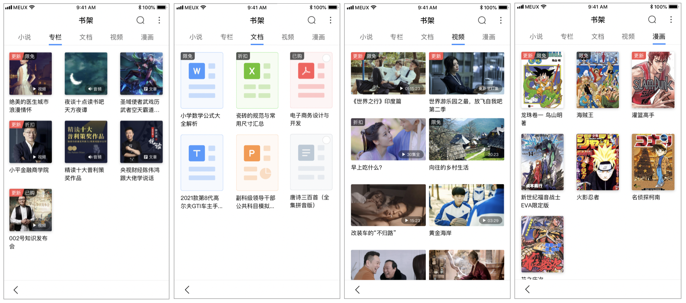Open the three-dot menu on the manga screen

tap(671, 20)
